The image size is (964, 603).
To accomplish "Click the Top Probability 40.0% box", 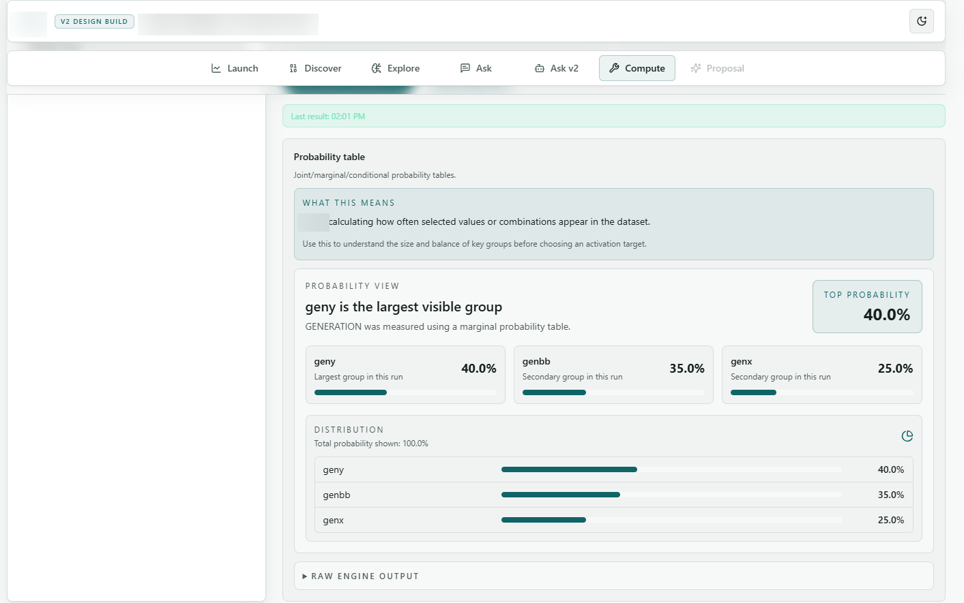I will tap(867, 307).
